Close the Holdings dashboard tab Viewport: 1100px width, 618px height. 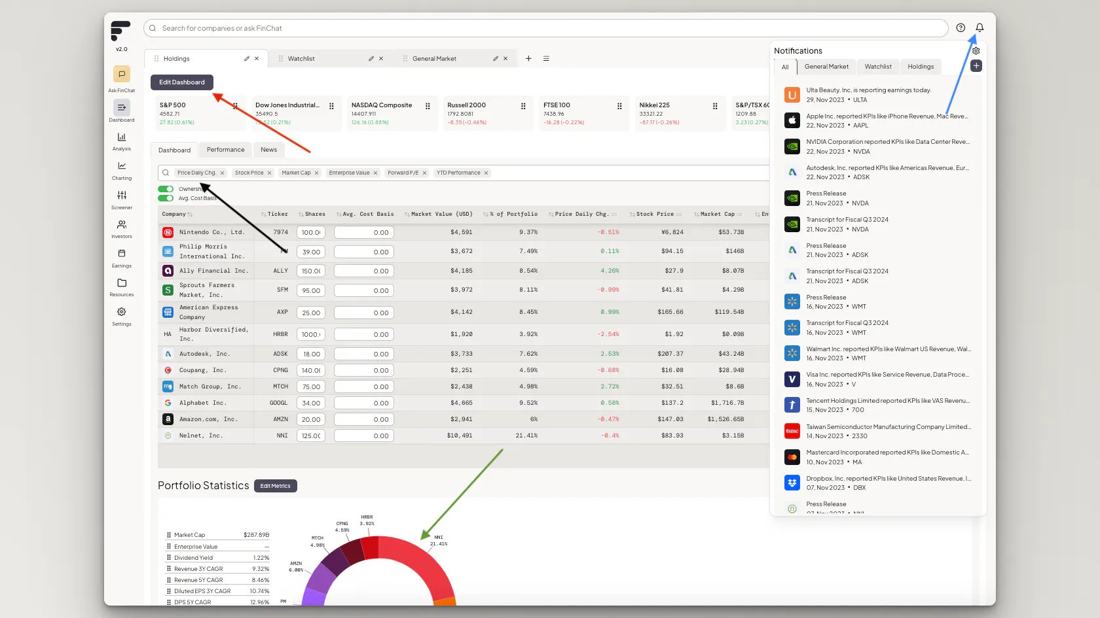click(x=257, y=59)
